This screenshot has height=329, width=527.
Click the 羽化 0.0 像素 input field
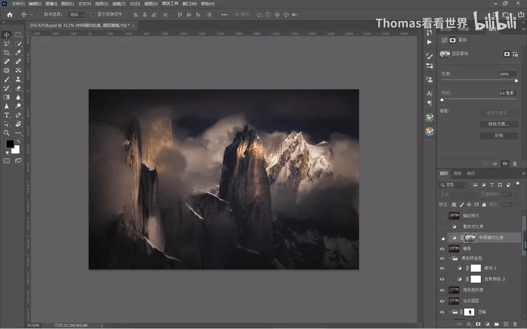507,93
